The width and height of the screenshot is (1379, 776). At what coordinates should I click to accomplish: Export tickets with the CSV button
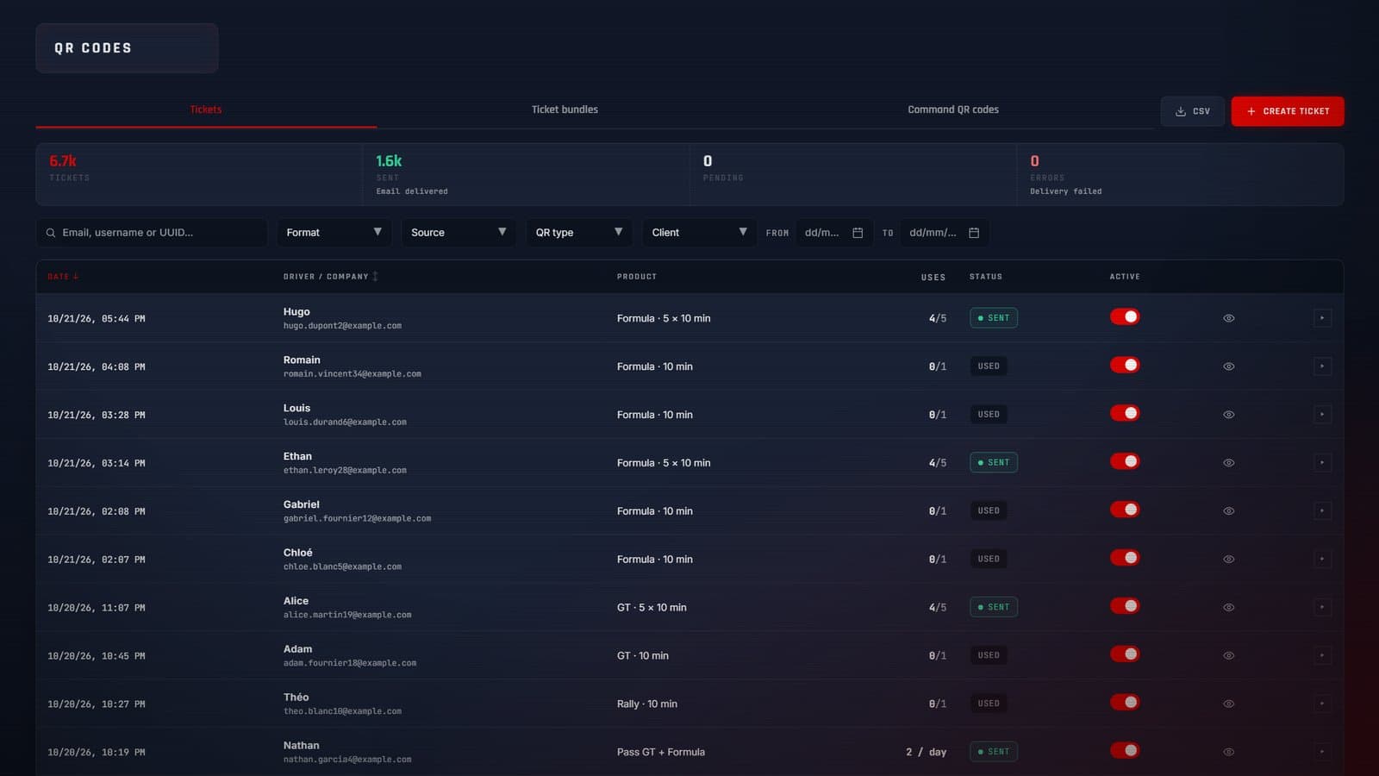coord(1193,111)
